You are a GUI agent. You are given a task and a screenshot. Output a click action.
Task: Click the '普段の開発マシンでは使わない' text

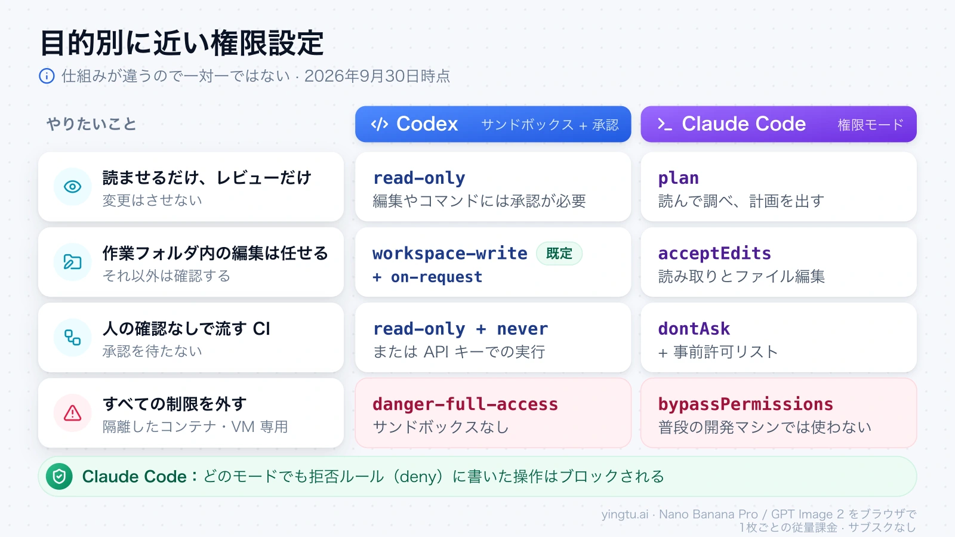[x=765, y=427]
